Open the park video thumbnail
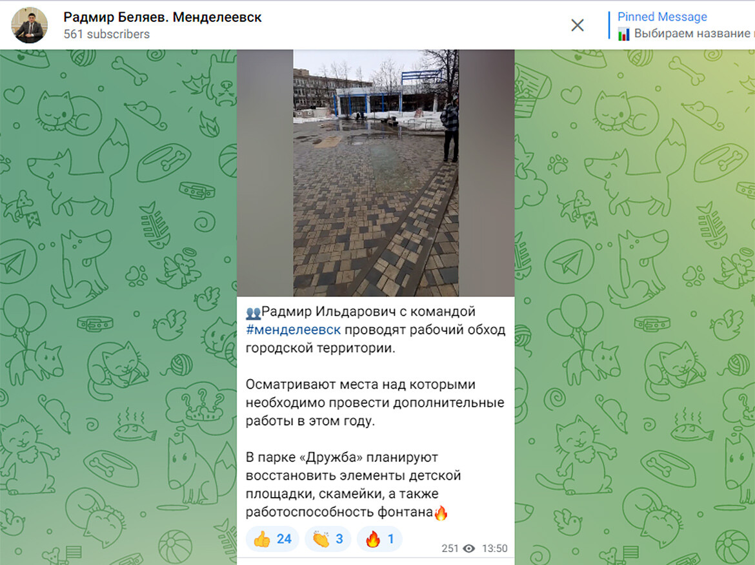Image resolution: width=755 pixels, height=565 pixels. click(x=376, y=173)
